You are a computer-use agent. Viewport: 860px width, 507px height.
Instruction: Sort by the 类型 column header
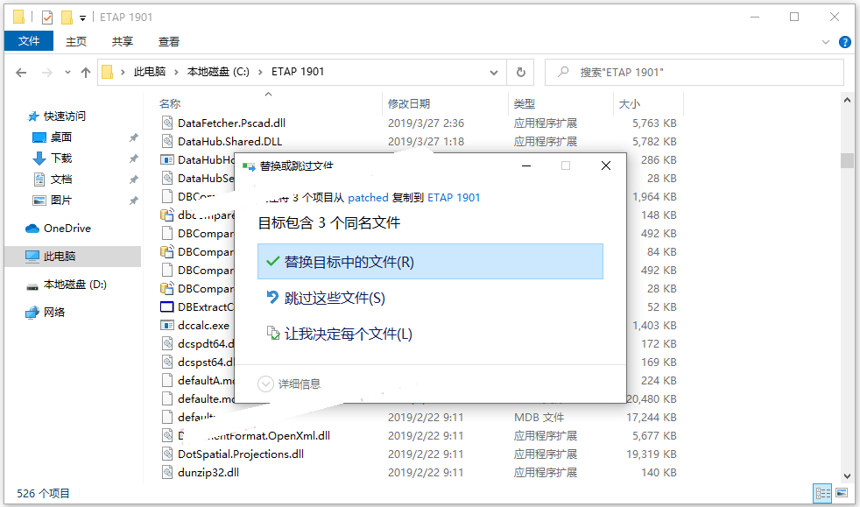[525, 103]
